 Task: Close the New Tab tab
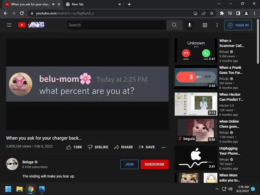click(x=120, y=4)
